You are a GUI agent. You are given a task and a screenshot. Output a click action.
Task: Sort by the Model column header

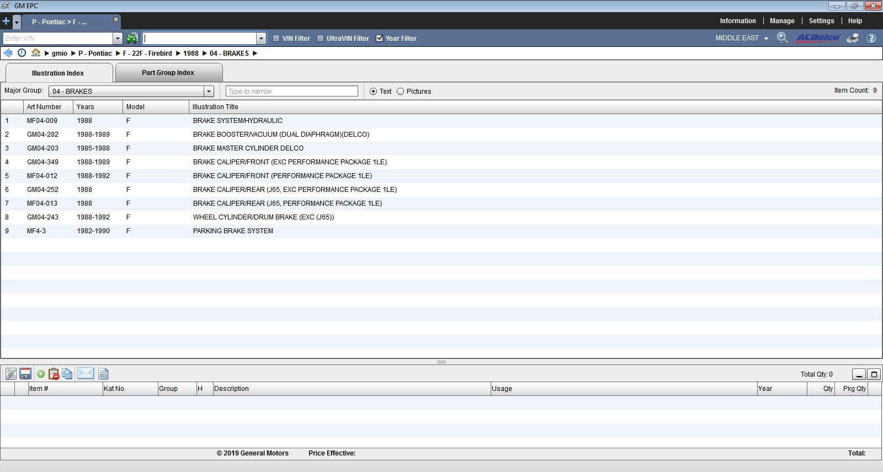[x=156, y=107]
